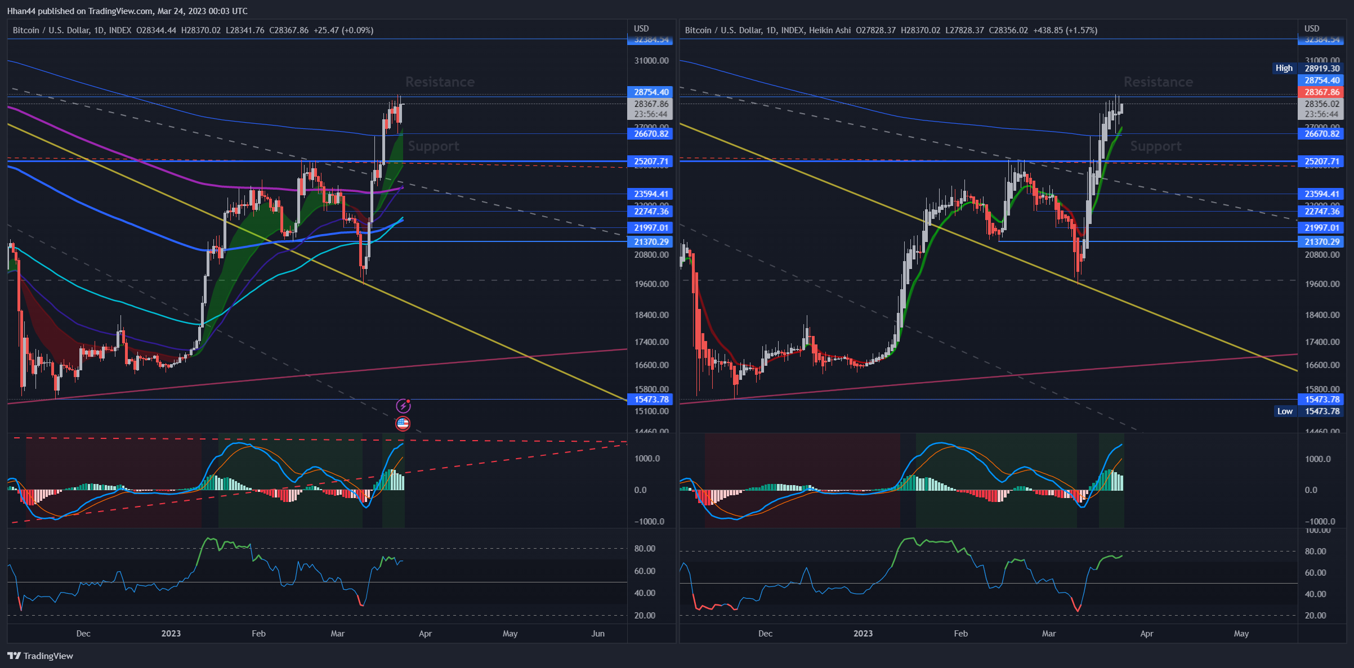Click 60.00 RSI axis value on right chart

(x=1316, y=573)
